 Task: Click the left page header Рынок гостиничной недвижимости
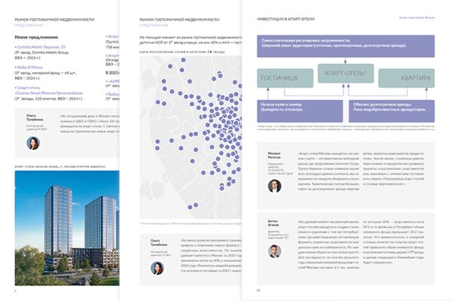pos(54,20)
